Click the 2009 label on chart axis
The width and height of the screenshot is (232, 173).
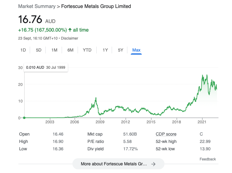(x=100, y=122)
